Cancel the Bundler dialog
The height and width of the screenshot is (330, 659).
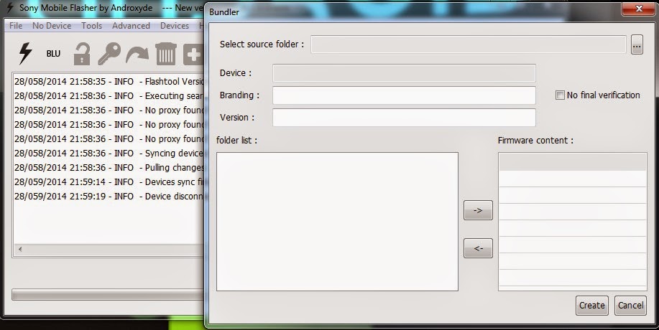630,306
